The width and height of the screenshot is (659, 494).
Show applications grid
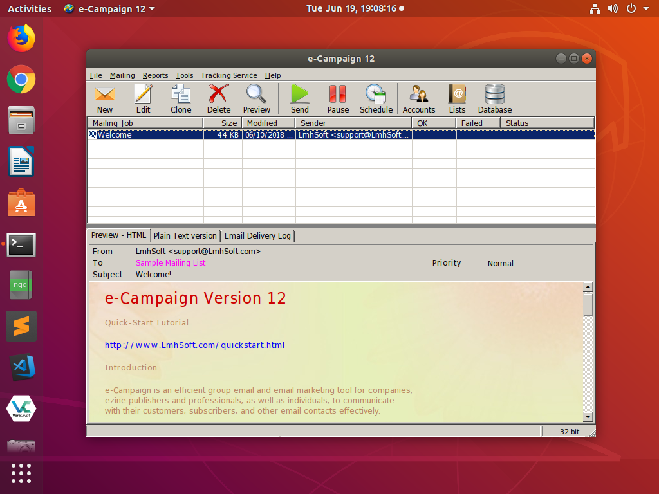[21, 473]
